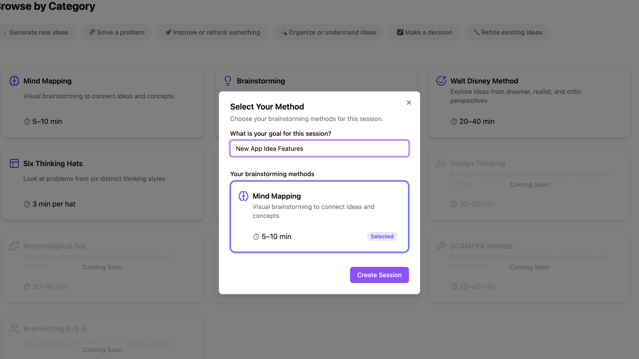Select the Refine existing ideas filter chip
Viewport: 639px width, 359px height.
(507, 32)
